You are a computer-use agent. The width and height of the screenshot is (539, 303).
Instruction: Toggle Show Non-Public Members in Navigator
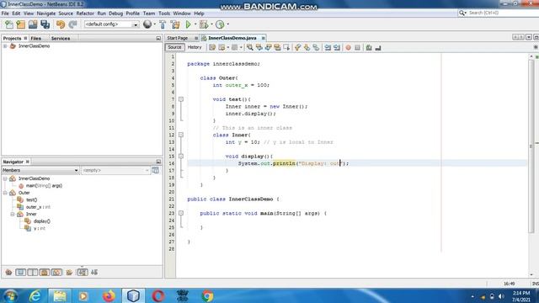45,273
